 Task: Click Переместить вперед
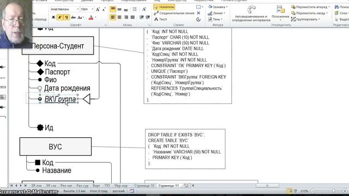tap(310, 7)
